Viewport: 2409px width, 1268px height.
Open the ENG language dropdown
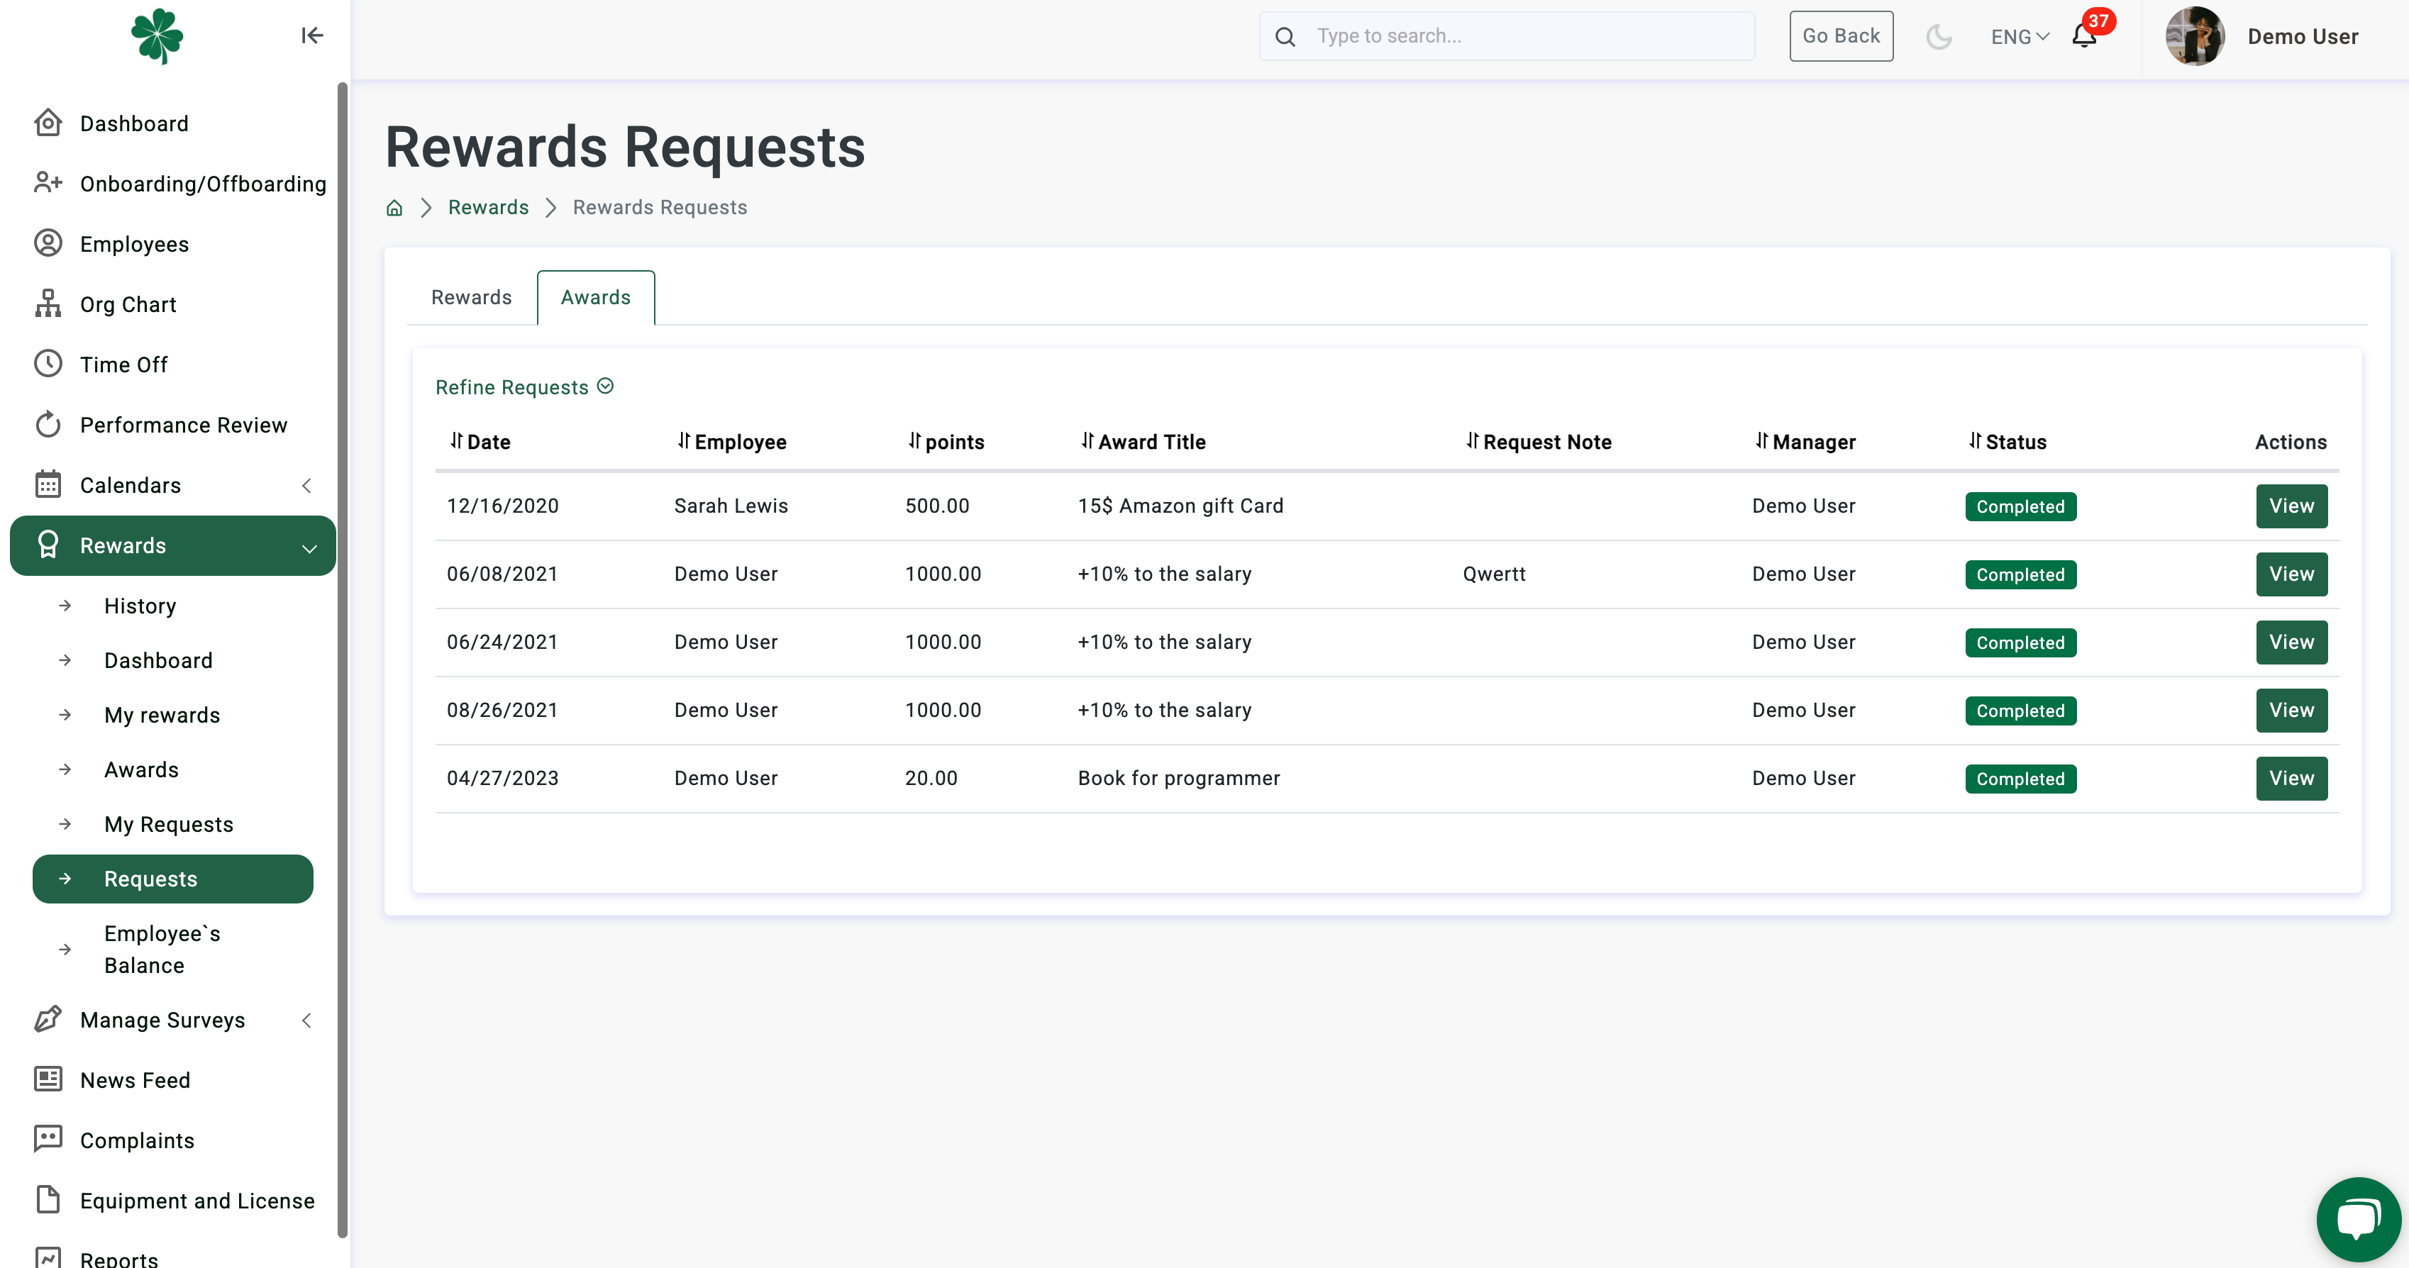click(2020, 36)
